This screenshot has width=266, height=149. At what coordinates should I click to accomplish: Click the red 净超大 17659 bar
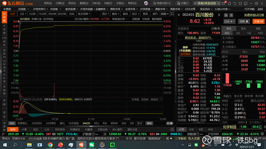tap(227, 78)
